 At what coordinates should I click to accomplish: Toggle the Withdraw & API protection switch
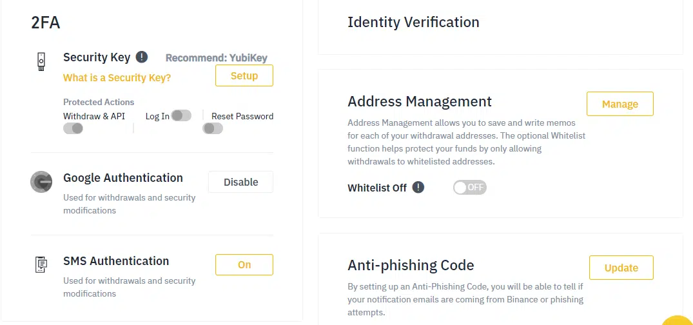tap(73, 129)
